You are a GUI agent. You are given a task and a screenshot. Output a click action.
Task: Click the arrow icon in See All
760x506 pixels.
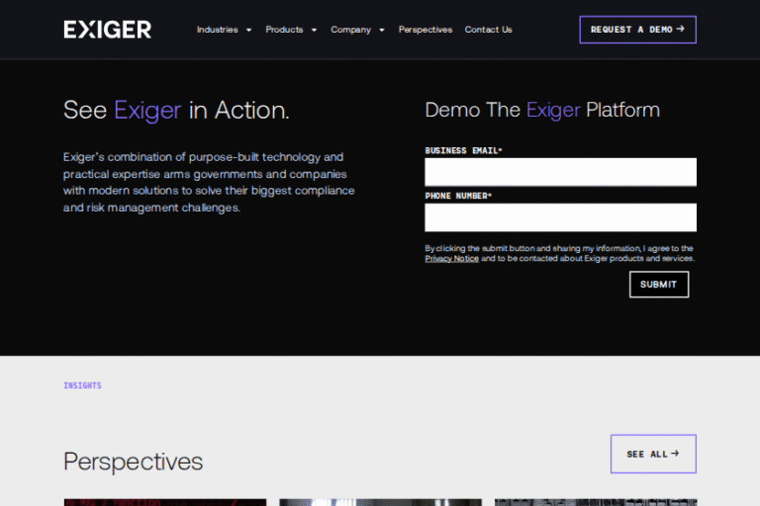click(675, 454)
